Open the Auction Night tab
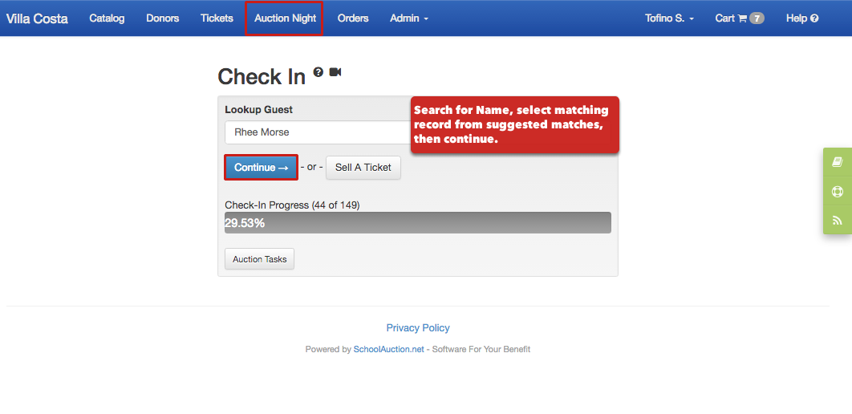 (286, 18)
